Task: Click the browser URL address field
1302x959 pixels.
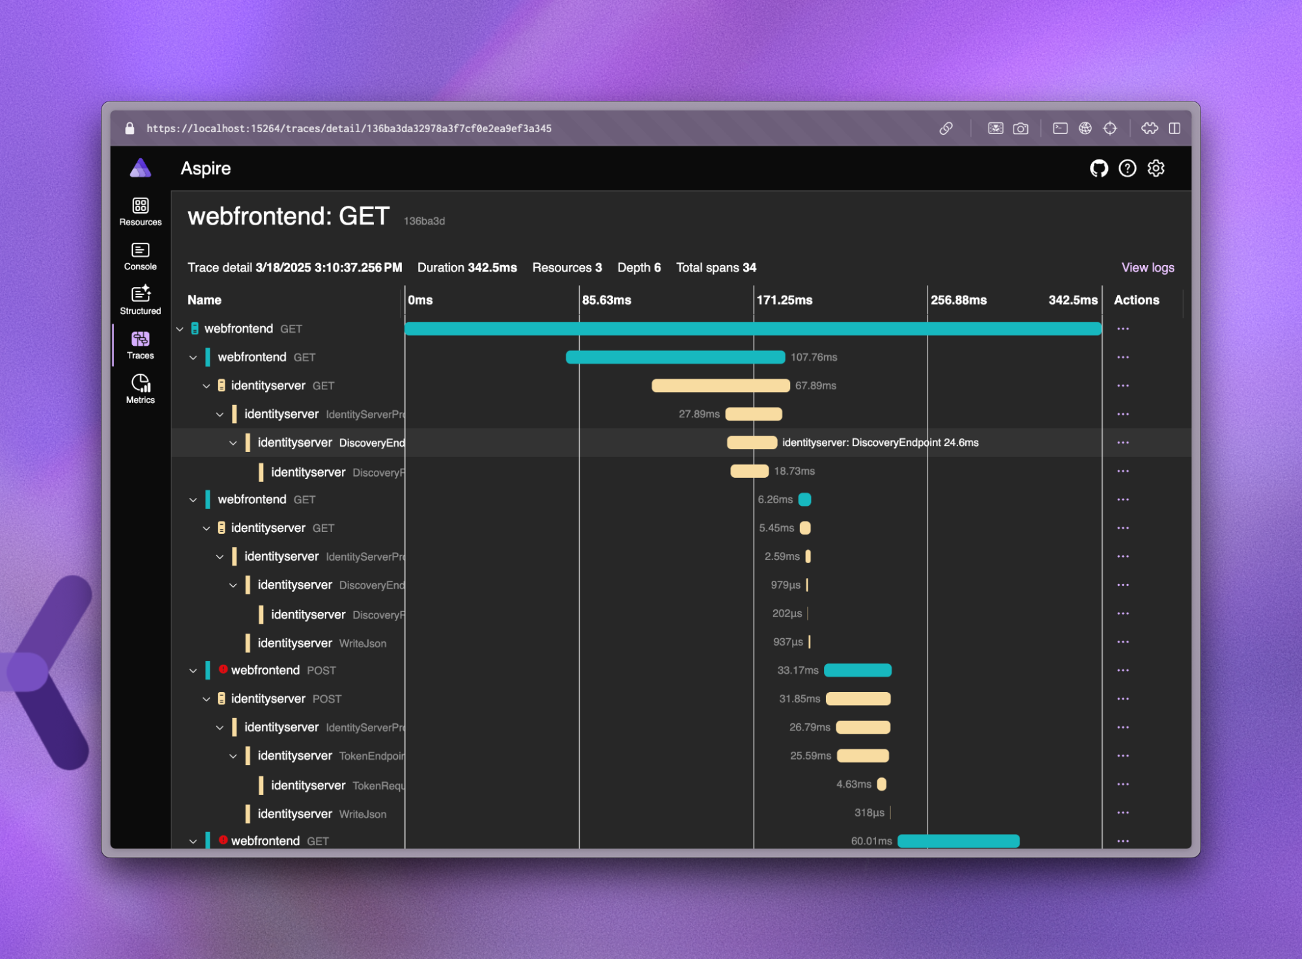Action: tap(349, 128)
